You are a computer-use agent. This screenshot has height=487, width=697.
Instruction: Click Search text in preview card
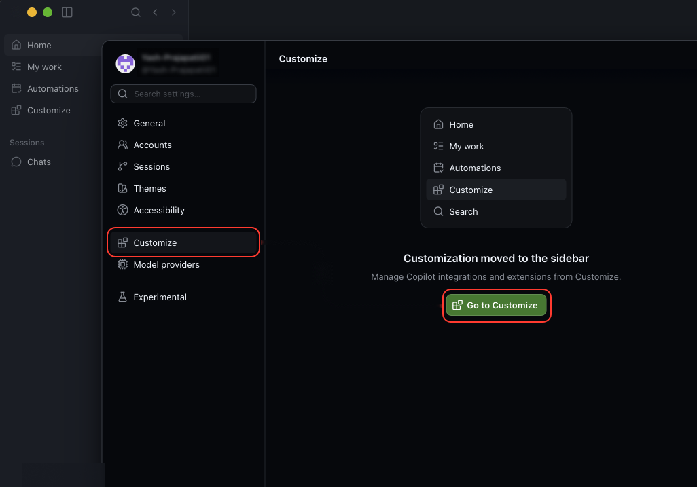pyautogui.click(x=463, y=211)
